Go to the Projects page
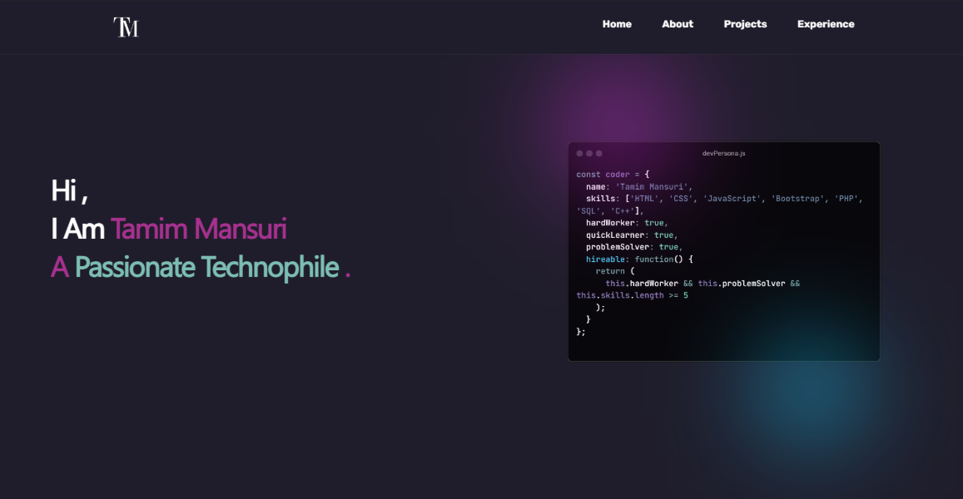 pos(745,24)
